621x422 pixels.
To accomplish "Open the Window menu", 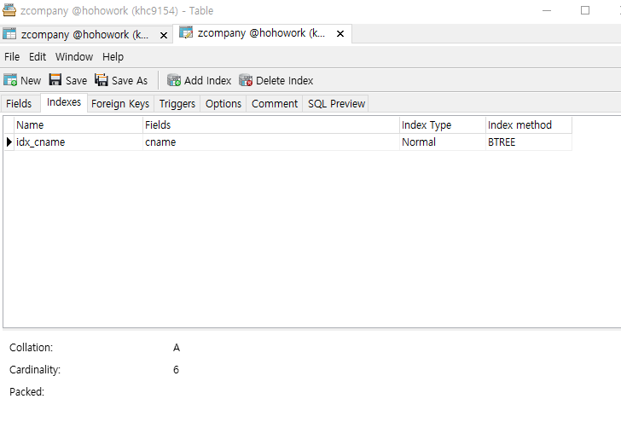I will (74, 56).
